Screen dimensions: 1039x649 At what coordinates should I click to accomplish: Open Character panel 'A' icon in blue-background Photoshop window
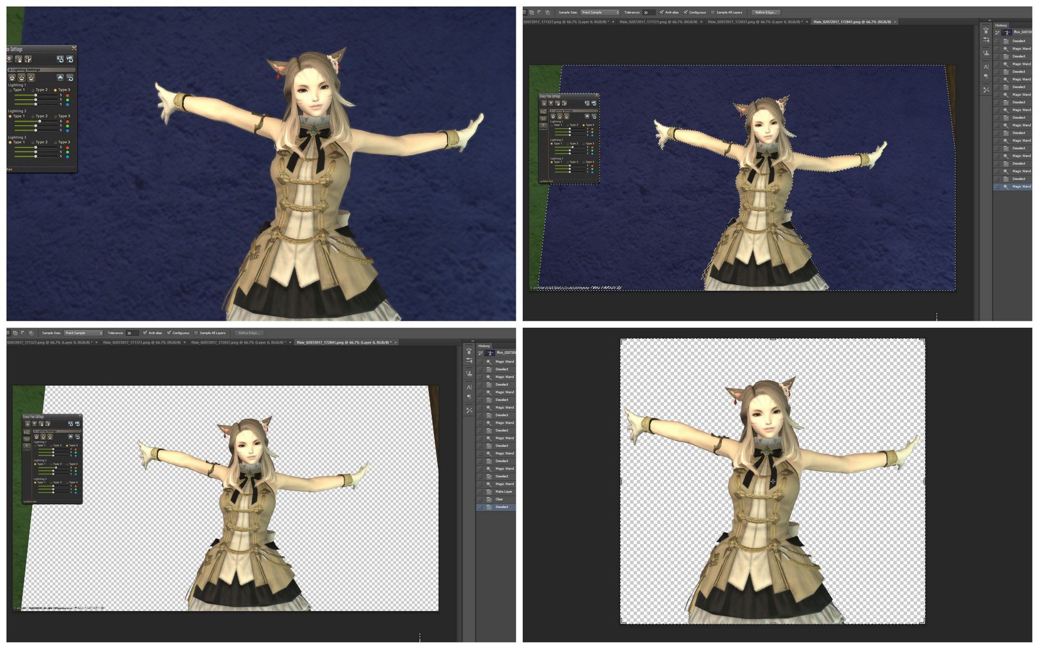[986, 66]
